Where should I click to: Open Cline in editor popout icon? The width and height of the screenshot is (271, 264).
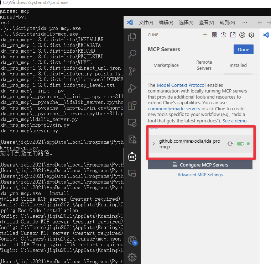tap(233, 35)
